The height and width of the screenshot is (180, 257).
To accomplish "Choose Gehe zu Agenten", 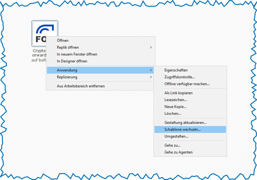I will (178, 152).
